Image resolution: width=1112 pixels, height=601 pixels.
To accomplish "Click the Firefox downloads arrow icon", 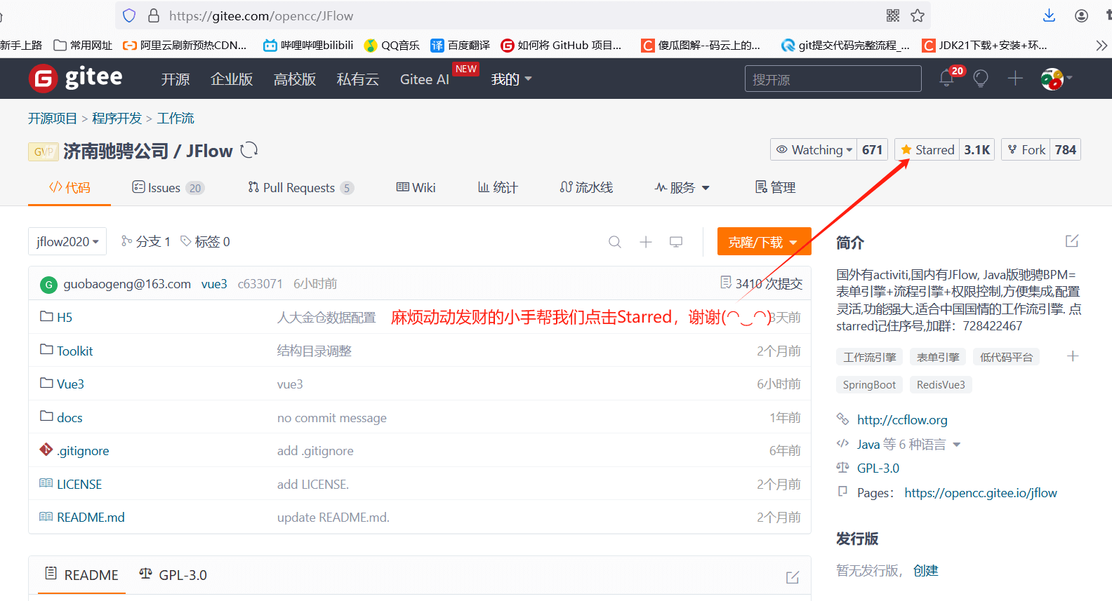I will click(1049, 15).
